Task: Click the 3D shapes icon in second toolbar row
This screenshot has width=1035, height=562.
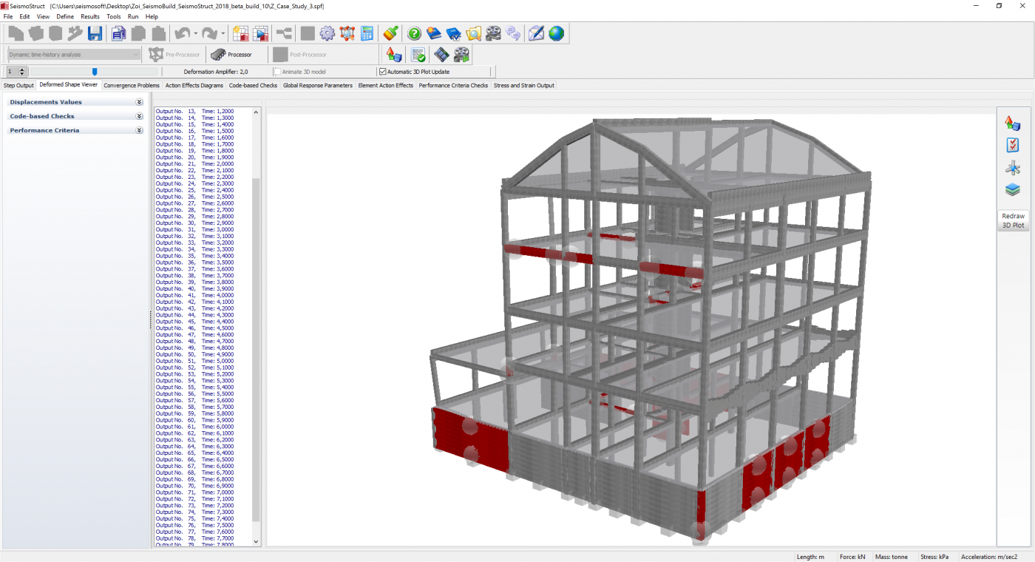Action: click(x=394, y=55)
